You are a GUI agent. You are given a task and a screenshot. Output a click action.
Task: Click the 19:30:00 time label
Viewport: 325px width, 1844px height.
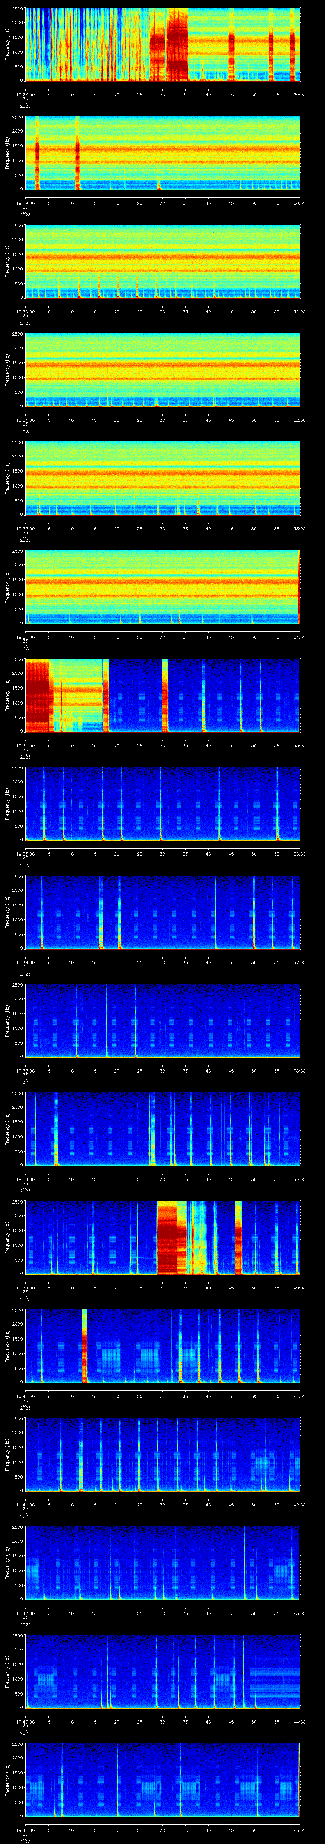pos(25,311)
